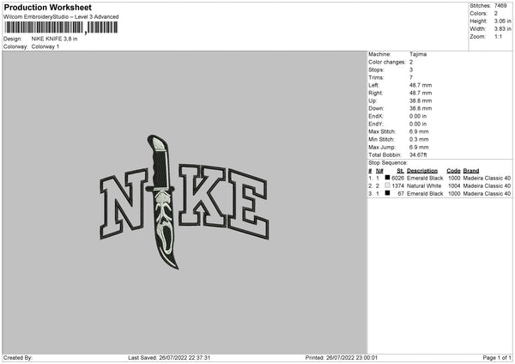Screen dimensions: 515x364
Task: Click the 'Colorway 1' value
Action: click(45, 46)
